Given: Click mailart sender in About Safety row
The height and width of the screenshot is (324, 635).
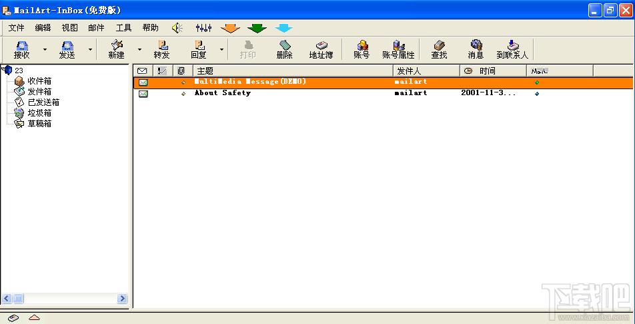Looking at the screenshot, I should coord(411,93).
